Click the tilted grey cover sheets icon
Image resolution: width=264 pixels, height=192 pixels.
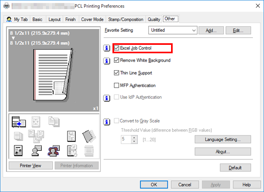pos(89,136)
